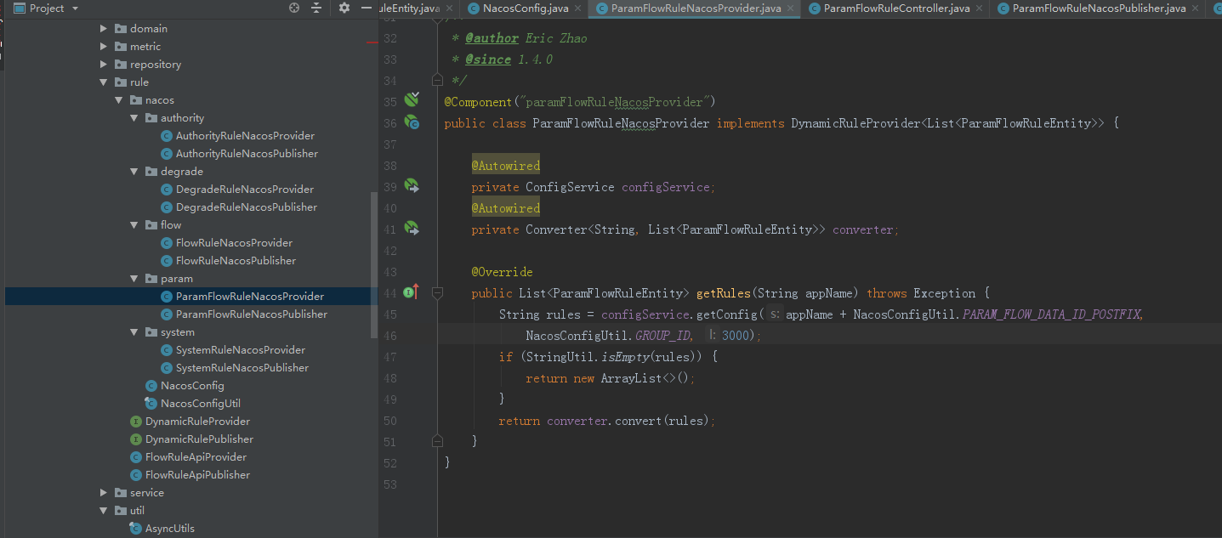Click the @Override annotation on line 43

click(x=503, y=272)
